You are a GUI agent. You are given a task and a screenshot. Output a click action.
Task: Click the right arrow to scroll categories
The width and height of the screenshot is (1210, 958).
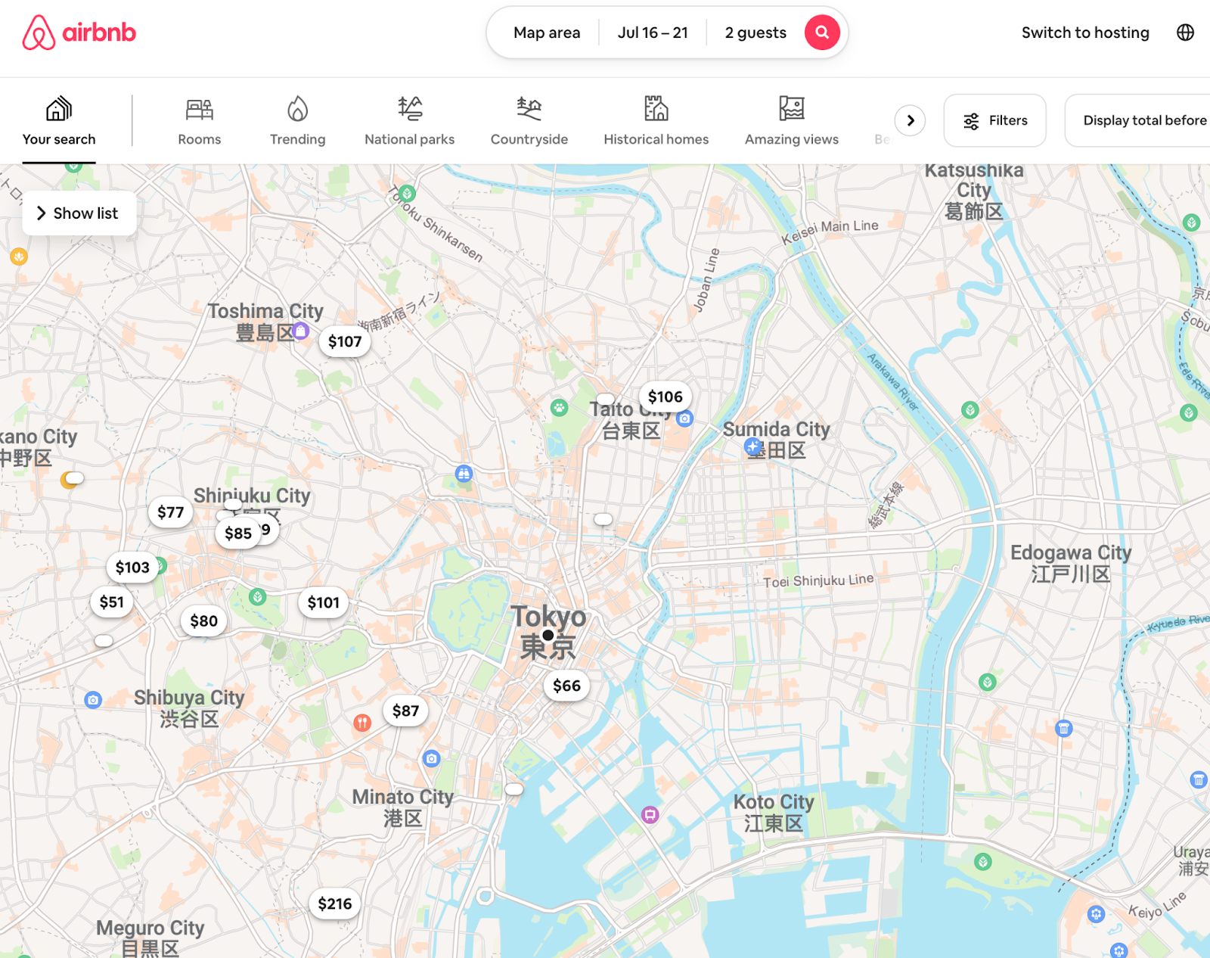click(x=911, y=120)
